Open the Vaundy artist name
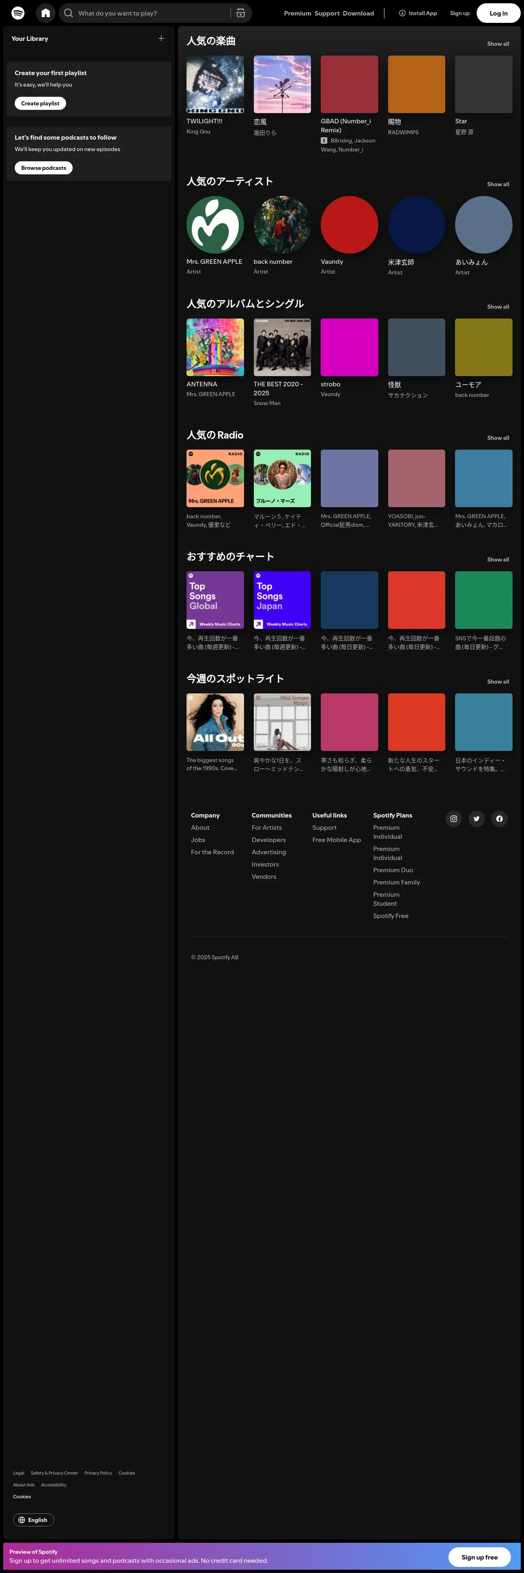Viewport: 524px width, 1573px height. coord(332,262)
